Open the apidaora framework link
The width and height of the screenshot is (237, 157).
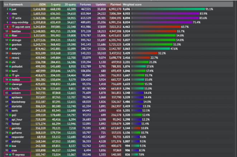click(x=17, y=97)
